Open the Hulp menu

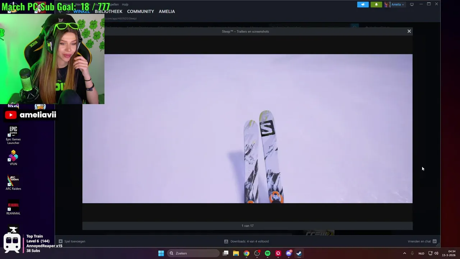125,4
